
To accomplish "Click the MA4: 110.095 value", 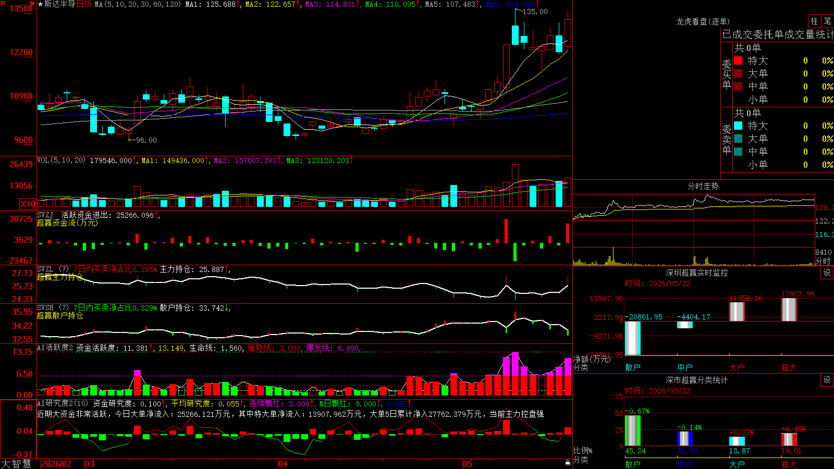I will click(x=390, y=4).
